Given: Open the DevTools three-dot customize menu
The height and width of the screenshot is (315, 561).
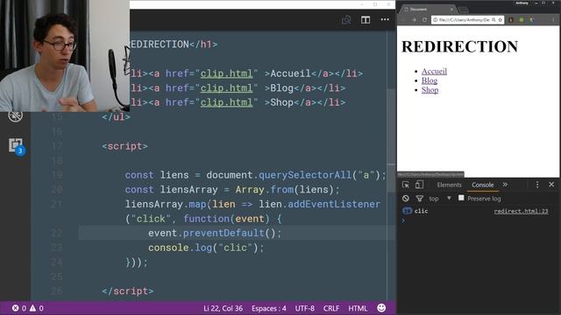Looking at the screenshot, I should coord(537,185).
